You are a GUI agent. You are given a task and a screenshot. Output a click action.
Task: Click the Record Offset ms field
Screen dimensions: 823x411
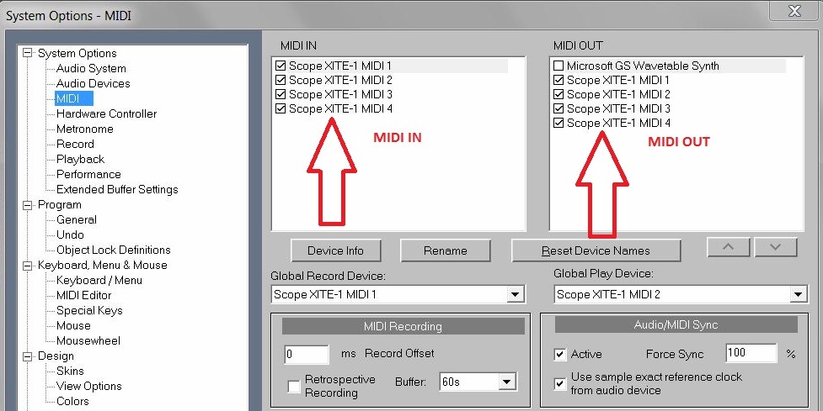(x=307, y=355)
